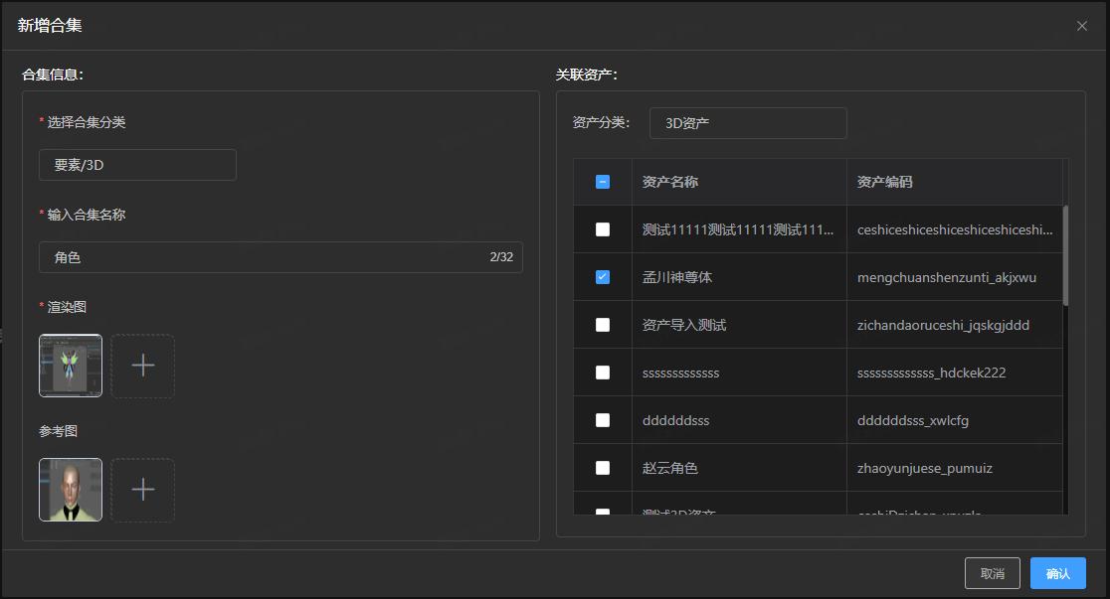Close the 新增合集 dialog with X
This screenshot has width=1110, height=599.
1082,26
